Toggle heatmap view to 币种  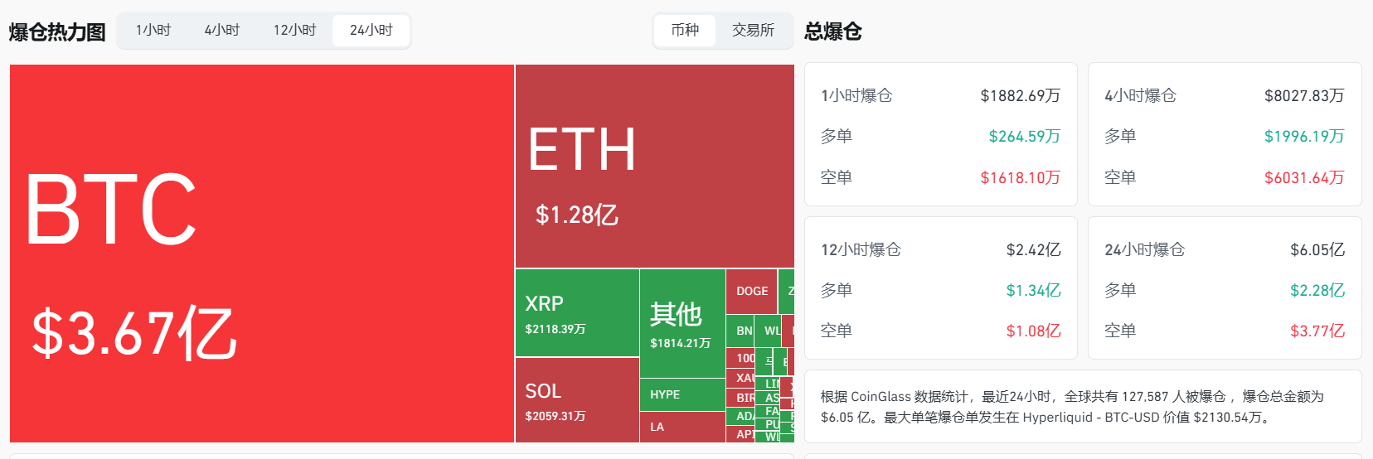pyautogui.click(x=685, y=31)
